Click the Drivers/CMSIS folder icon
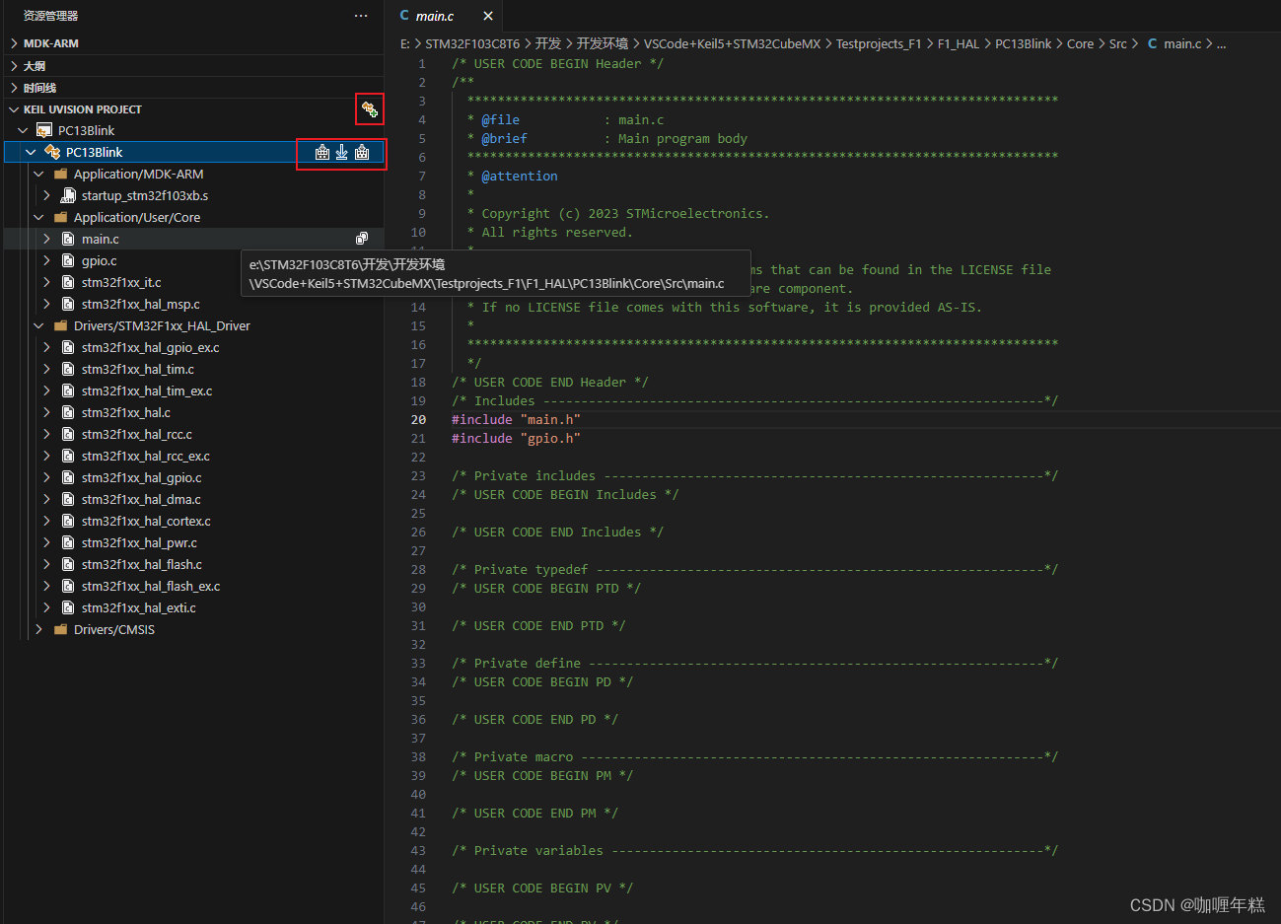The image size is (1281, 924). click(x=60, y=629)
